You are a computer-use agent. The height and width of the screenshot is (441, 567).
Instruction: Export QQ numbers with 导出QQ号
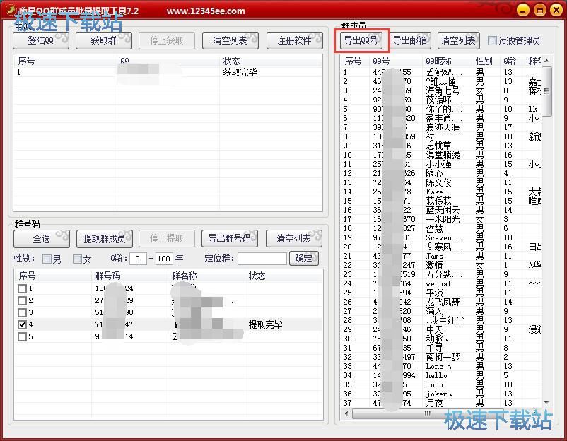pyautogui.click(x=361, y=40)
